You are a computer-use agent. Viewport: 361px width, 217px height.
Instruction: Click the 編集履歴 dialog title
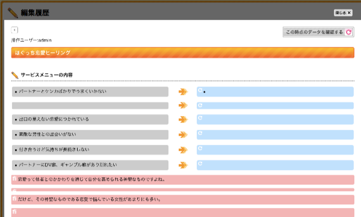35,13
